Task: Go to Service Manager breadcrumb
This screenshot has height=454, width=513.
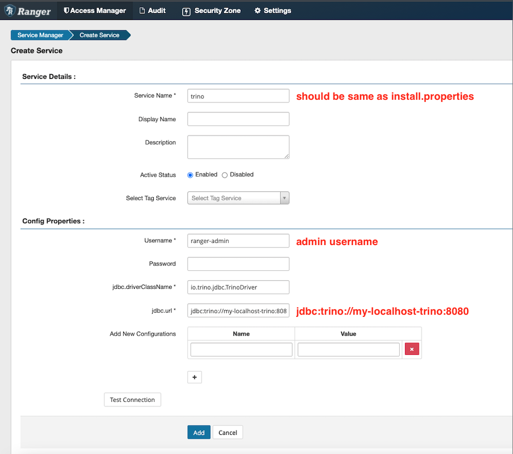Action: coord(41,35)
